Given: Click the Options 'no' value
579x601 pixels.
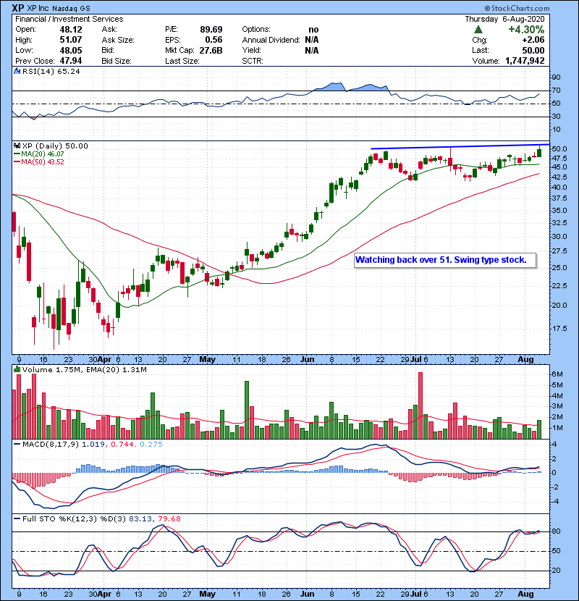Looking at the screenshot, I should pos(313,30).
